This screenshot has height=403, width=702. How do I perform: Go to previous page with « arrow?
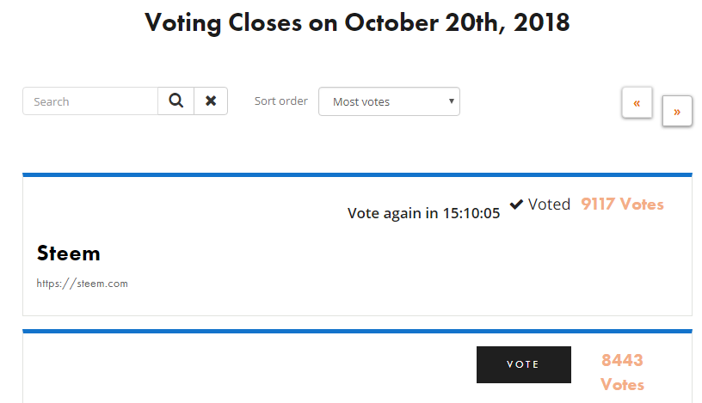637,103
